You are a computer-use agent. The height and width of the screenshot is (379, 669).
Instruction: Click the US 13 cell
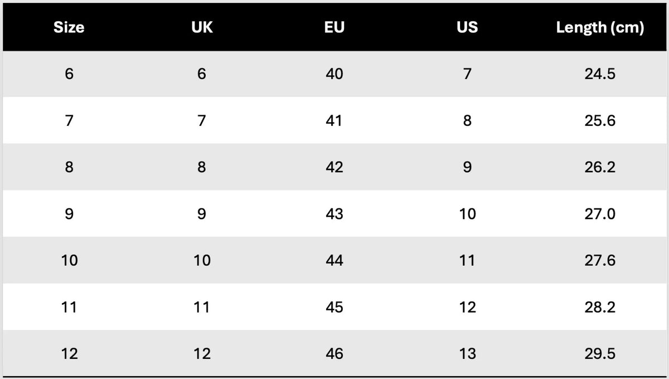(467, 354)
